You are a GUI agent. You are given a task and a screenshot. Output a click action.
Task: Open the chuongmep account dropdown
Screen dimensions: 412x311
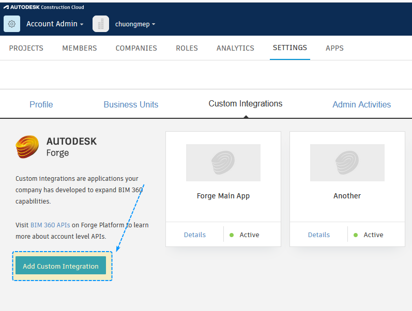tap(135, 24)
